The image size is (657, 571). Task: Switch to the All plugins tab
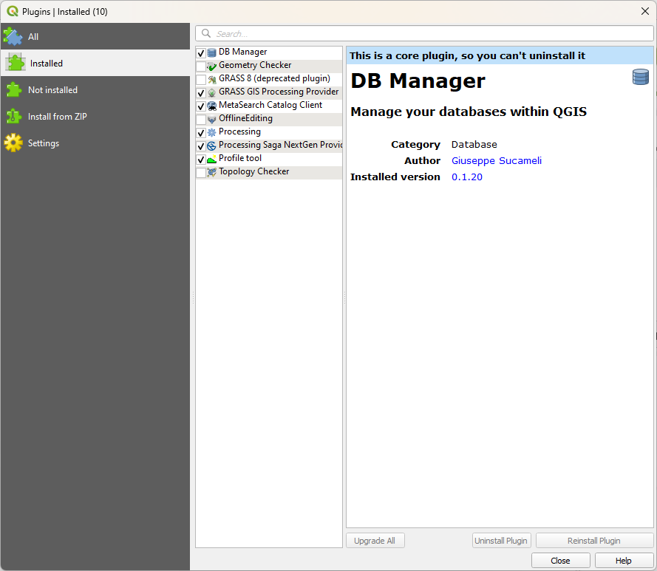(33, 37)
